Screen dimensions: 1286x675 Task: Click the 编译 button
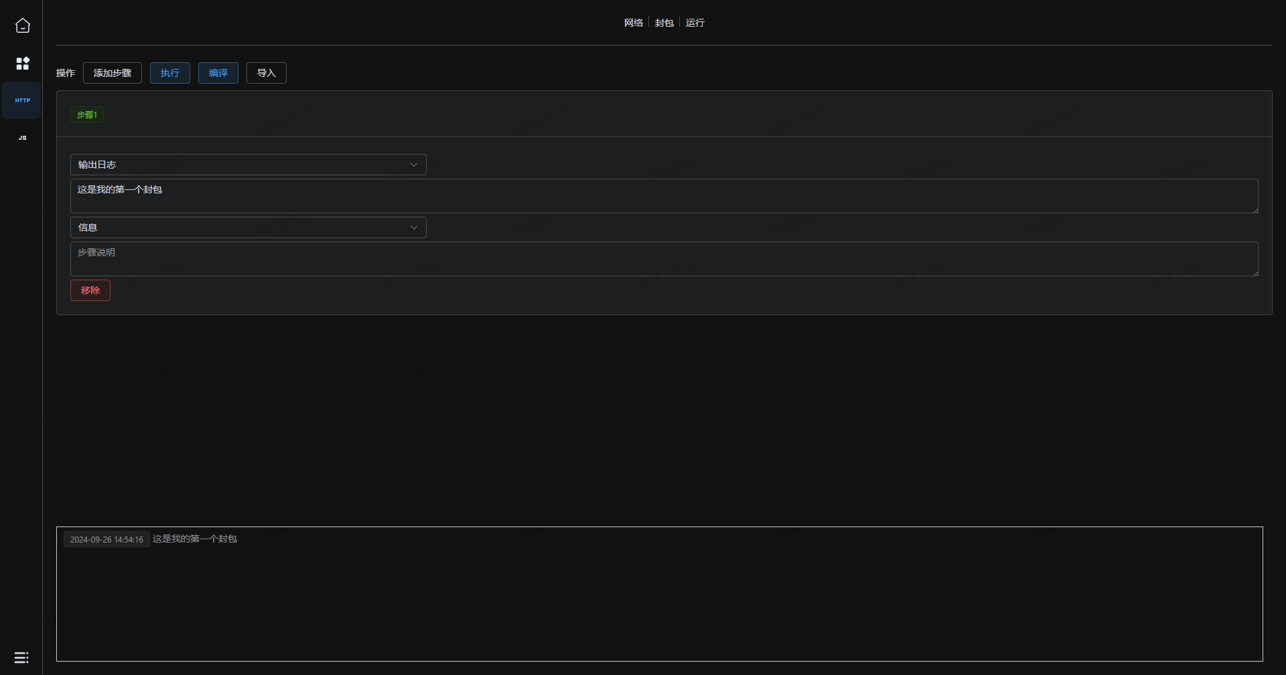coord(218,73)
